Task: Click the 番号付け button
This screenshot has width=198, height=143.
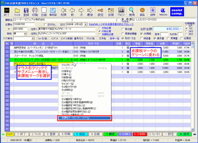Action: (79, 38)
